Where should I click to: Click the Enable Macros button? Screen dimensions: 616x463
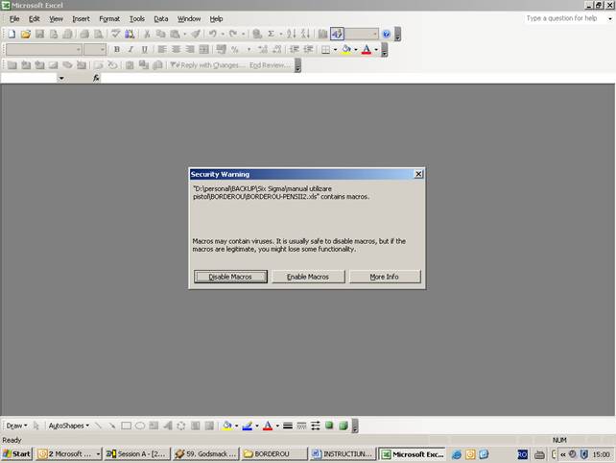click(307, 277)
